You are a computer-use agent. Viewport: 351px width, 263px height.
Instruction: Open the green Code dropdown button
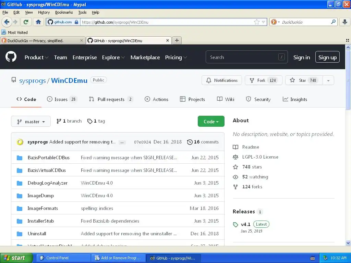pos(211,122)
